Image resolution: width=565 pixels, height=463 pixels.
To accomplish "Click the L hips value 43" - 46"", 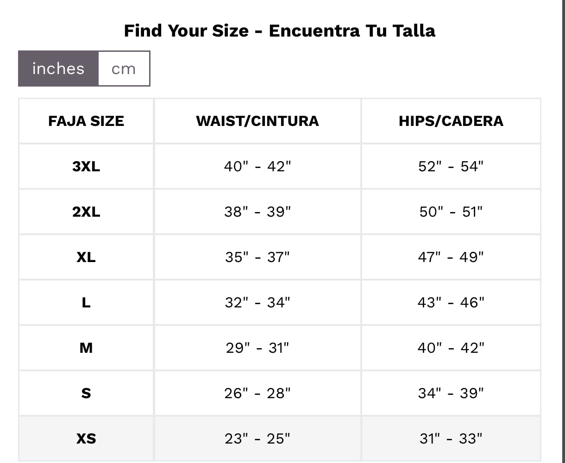I will (x=451, y=302).
